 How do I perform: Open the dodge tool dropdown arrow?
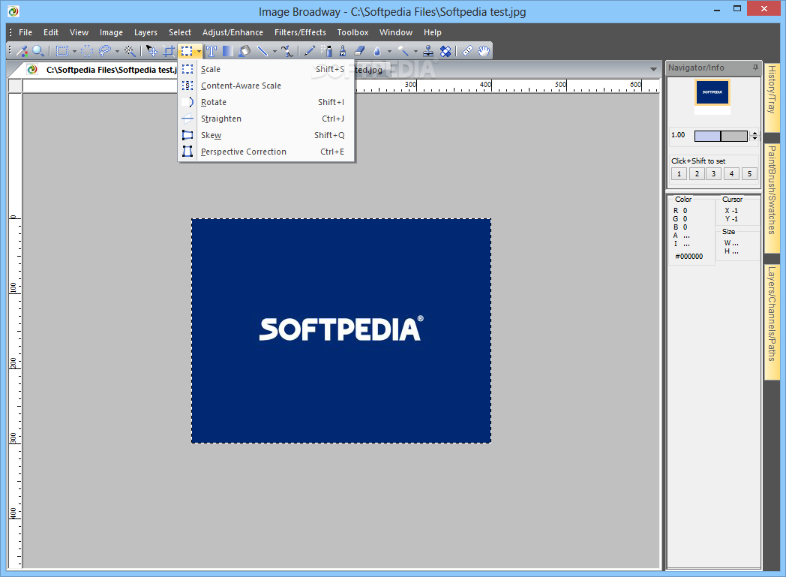point(415,51)
